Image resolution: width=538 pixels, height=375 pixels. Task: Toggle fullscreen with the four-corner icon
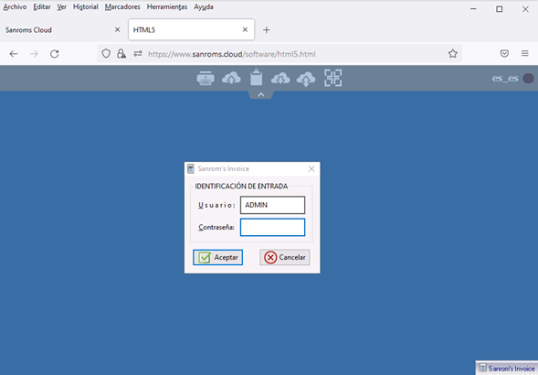[332, 78]
